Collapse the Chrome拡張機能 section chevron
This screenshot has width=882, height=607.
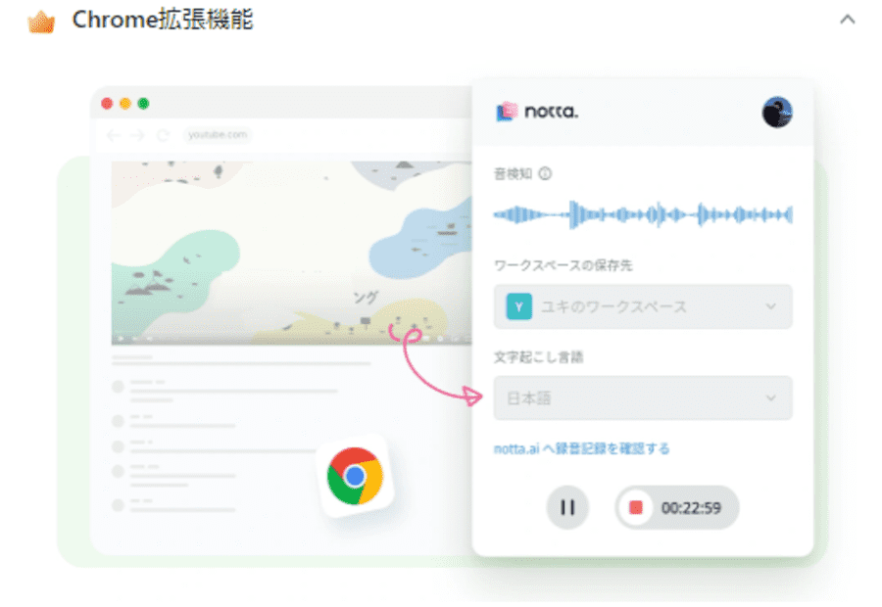[x=847, y=19]
